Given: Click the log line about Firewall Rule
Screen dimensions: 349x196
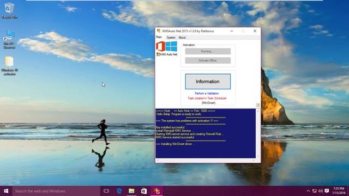Looking at the screenshot, I should [190, 134].
